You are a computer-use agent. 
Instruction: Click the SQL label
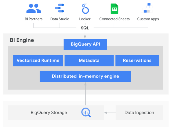(x=85, y=28)
